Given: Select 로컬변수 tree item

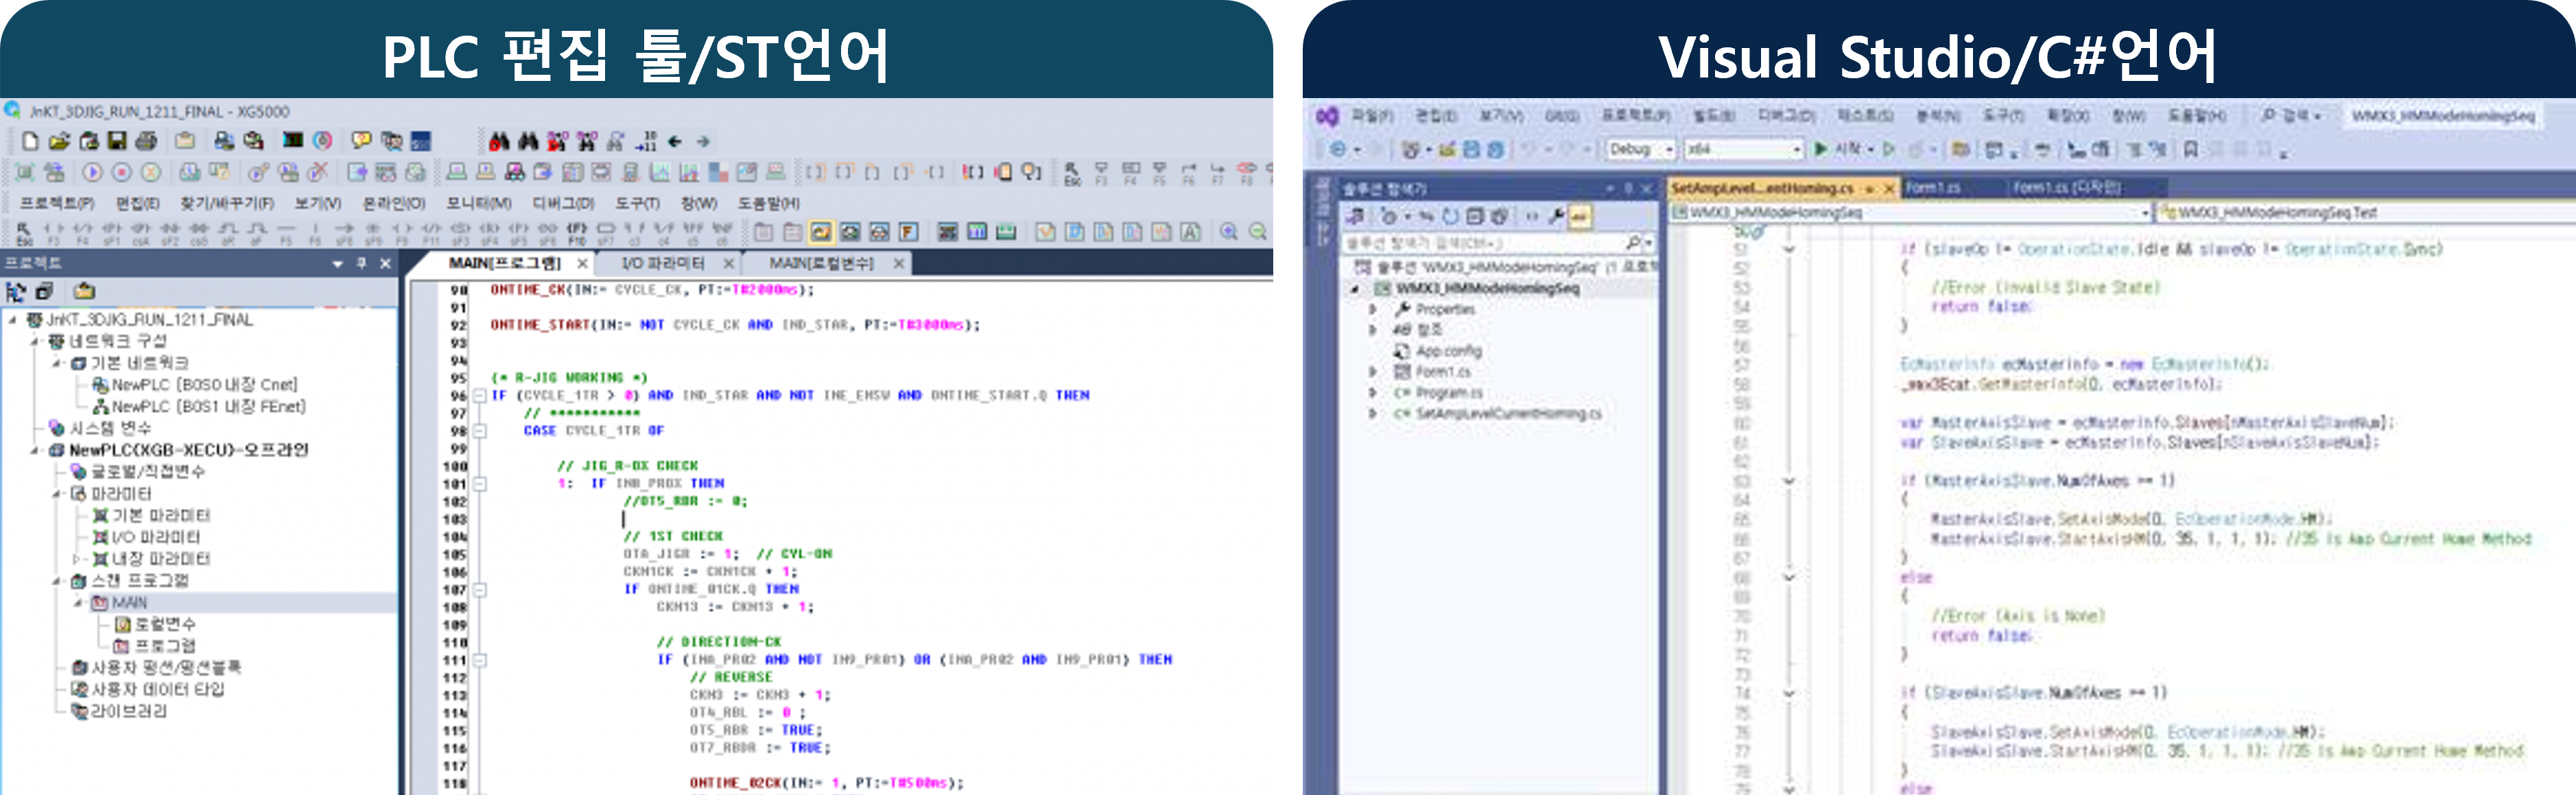Looking at the screenshot, I should [x=165, y=624].
